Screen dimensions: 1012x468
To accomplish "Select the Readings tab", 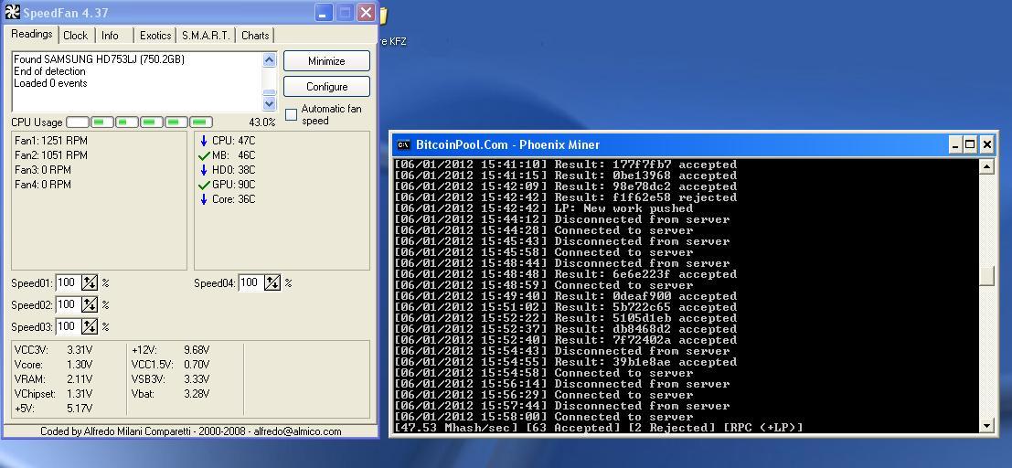I will (x=32, y=34).
